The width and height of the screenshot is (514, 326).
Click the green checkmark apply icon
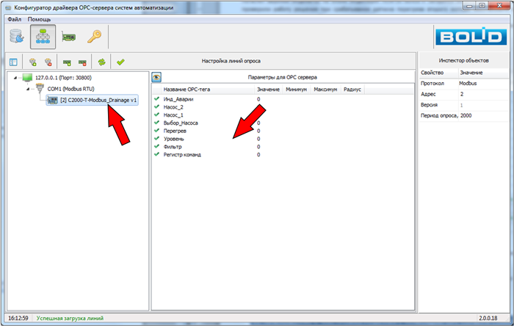coord(120,62)
